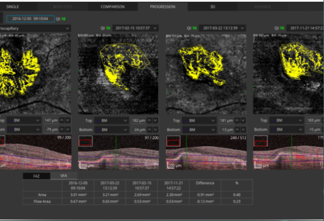Switch to the VFA table tab

click(x=64, y=176)
